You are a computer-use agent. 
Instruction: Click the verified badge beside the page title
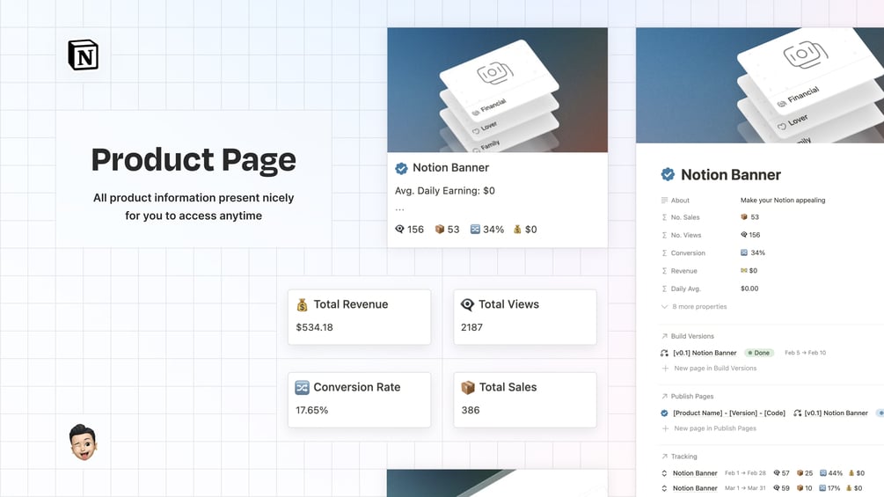pos(668,175)
